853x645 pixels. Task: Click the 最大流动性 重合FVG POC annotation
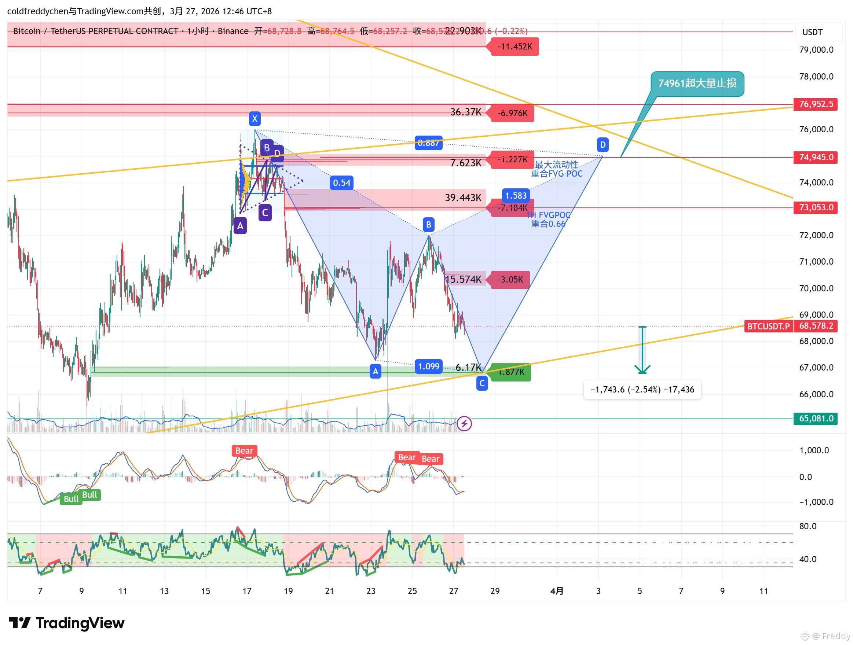pyautogui.click(x=556, y=169)
